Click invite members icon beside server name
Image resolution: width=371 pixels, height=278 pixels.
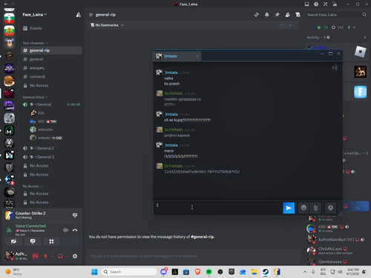(78, 15)
